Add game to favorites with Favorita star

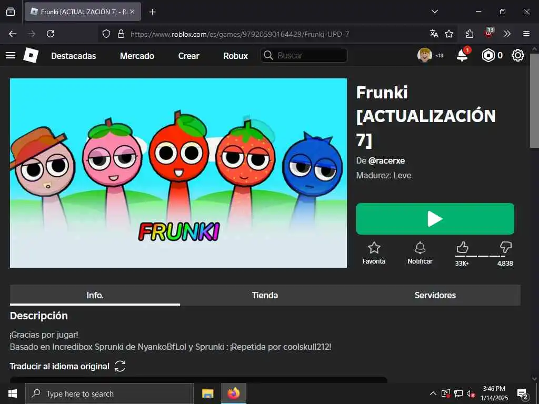coord(374,253)
